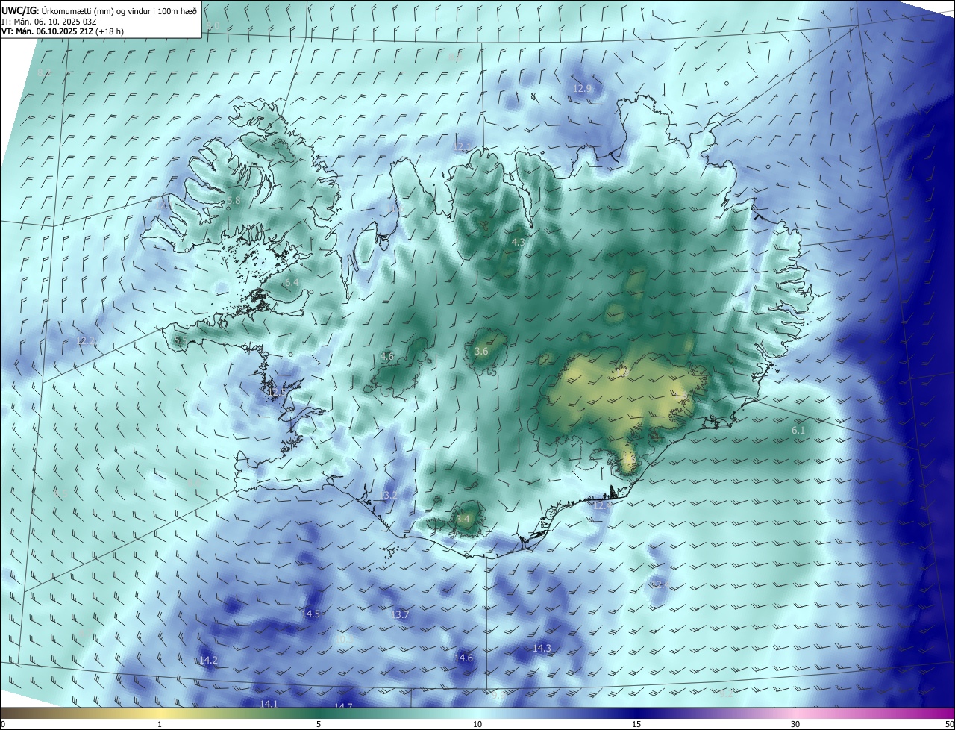Viewport: 955px width, 730px height.
Task: Click the title 'UWC/IG: Úrkomumætti (mm) og vindur'
Action: pyautogui.click(x=99, y=10)
